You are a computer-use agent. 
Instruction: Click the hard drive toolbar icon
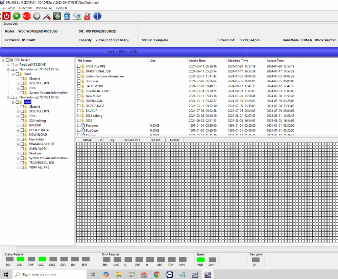[x=77, y=16]
